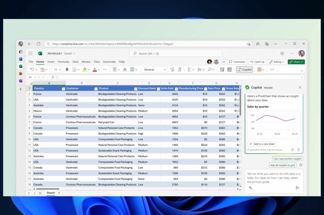This screenshot has height=215, width=324.
Task: Switch to the Formulas tab
Action: (63, 62)
